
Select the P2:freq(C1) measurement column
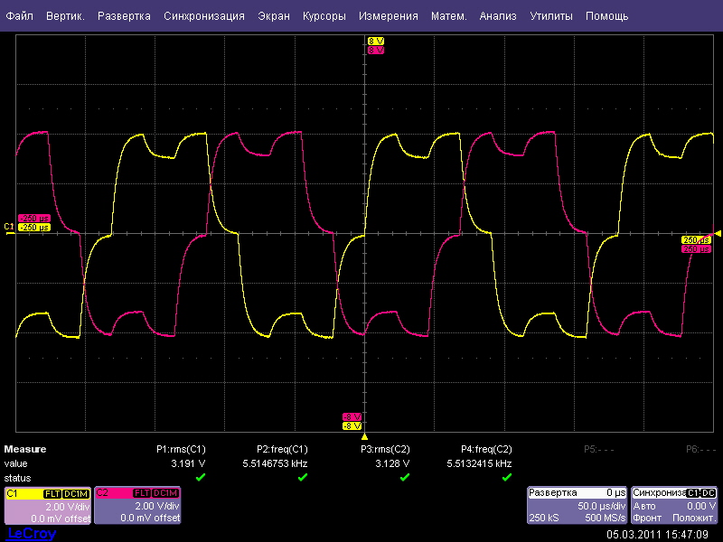(282, 448)
